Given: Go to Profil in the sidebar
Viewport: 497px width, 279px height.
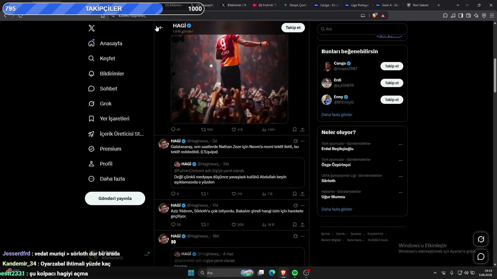Looking at the screenshot, I should click(x=101, y=164).
